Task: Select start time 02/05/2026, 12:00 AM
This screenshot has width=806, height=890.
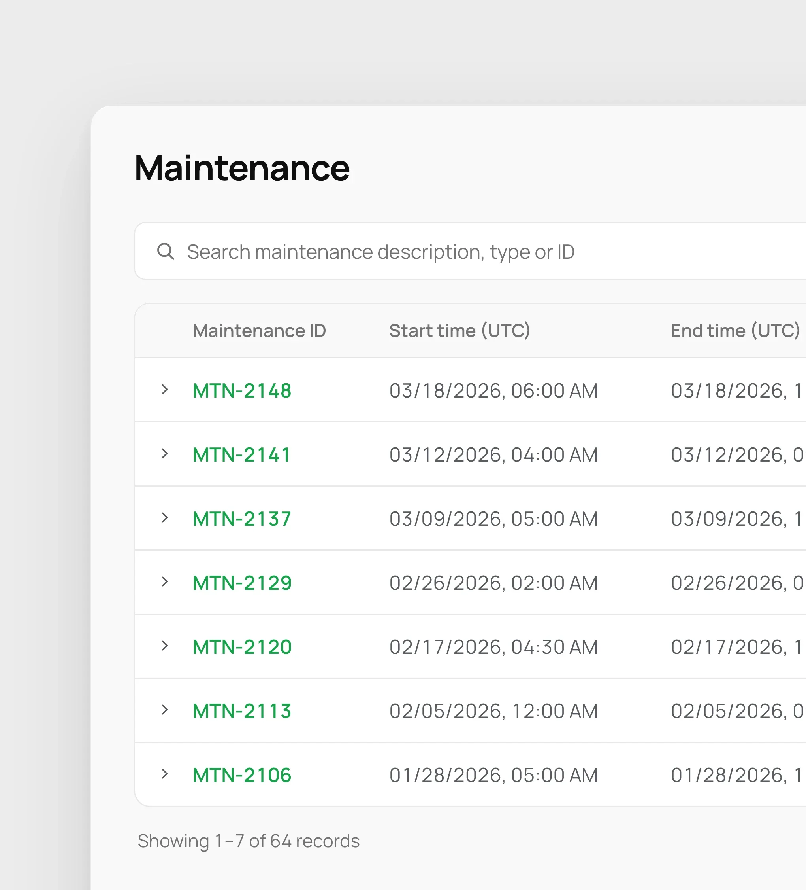Action: pos(493,711)
